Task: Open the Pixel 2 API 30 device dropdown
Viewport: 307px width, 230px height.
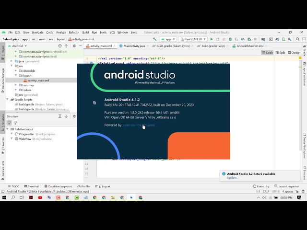Action: click(193, 39)
